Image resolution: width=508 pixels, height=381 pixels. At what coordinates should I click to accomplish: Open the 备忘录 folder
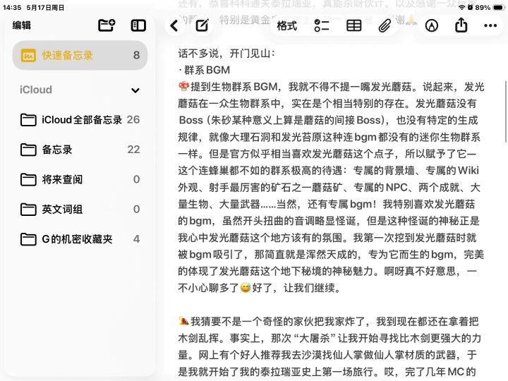point(80,150)
